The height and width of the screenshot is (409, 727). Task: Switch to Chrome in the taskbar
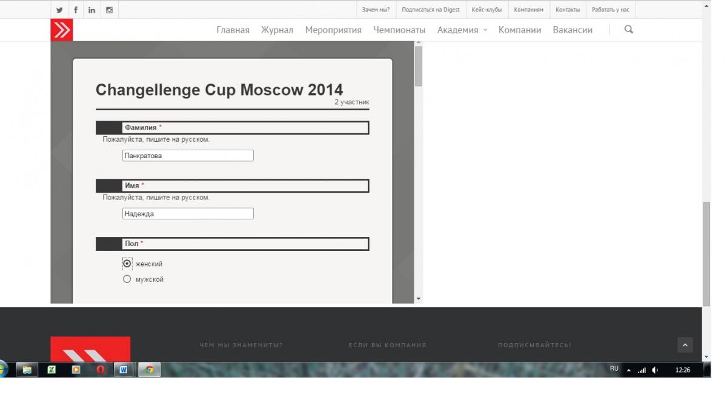tap(150, 370)
